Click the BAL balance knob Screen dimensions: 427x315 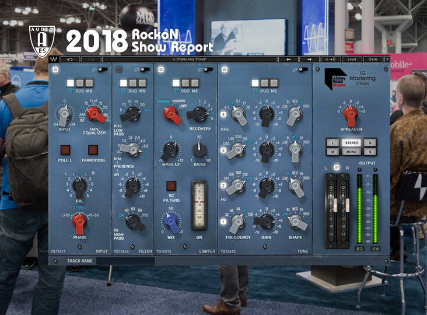[x=79, y=187]
